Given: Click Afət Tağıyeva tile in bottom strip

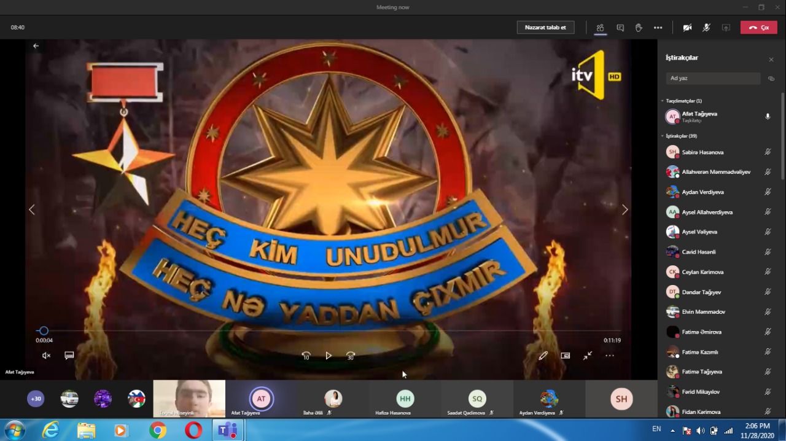Looking at the screenshot, I should pos(262,399).
